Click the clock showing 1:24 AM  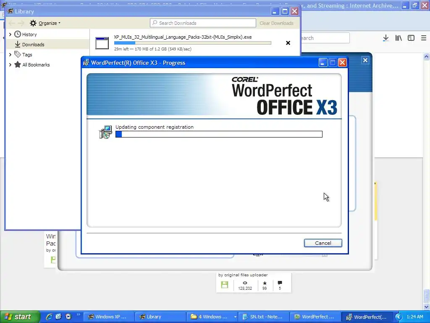(415, 317)
